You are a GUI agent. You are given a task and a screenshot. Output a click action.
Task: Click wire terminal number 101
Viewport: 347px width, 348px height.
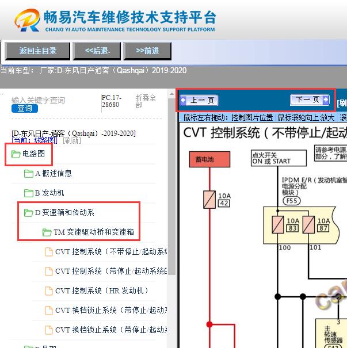coord(315,247)
